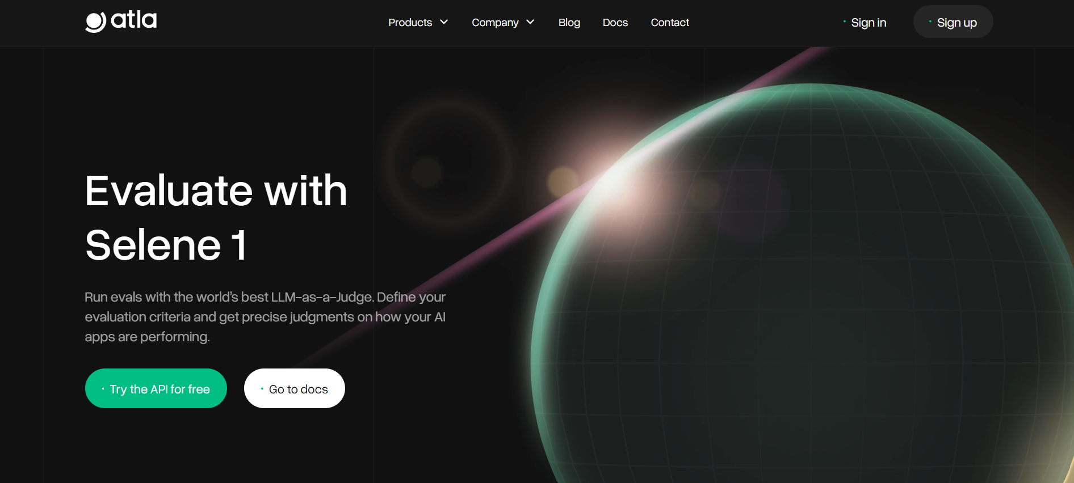Expand the Company chevron arrow
Screen dimensions: 1074x483
pos(530,22)
